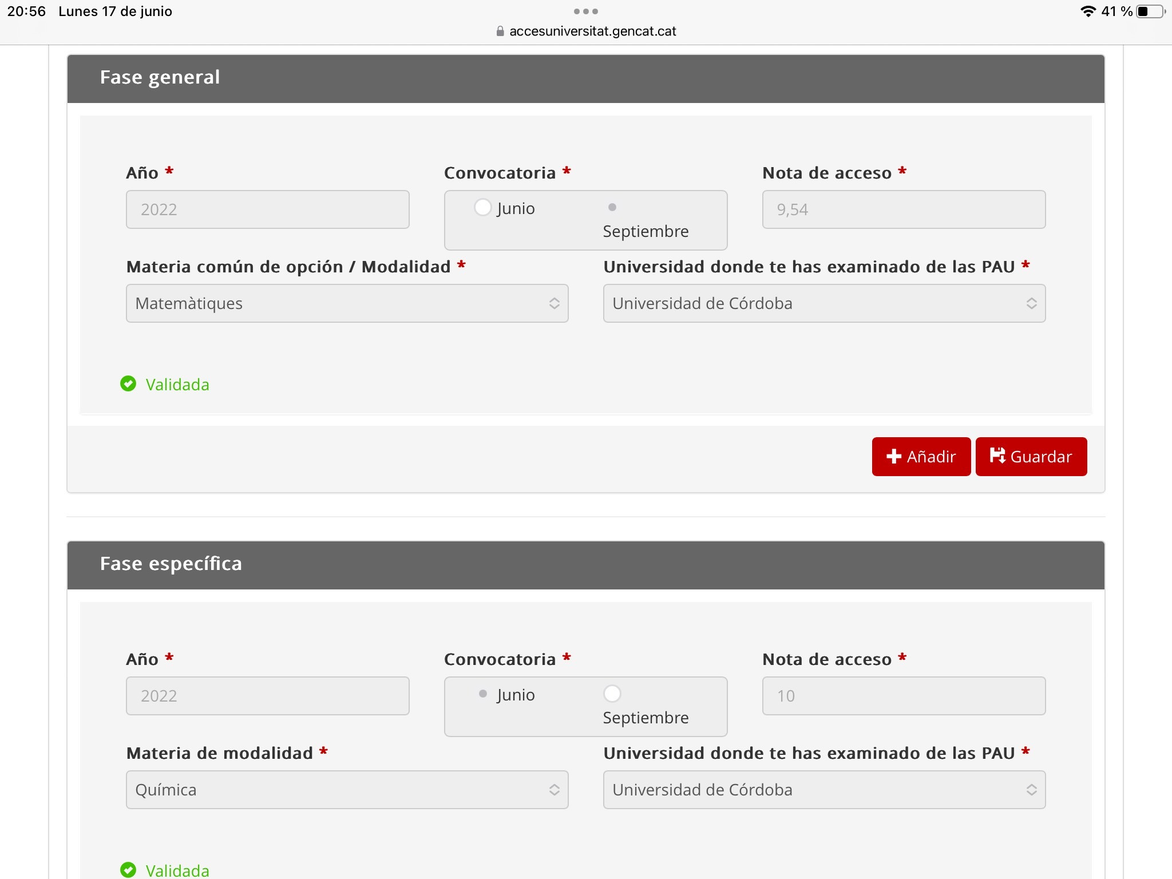
Task: Select Junio radio in Fase general
Action: 483,207
